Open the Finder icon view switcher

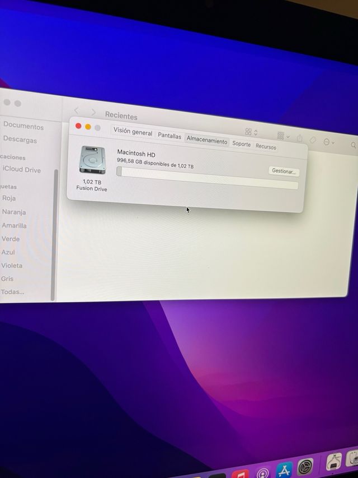click(x=251, y=132)
